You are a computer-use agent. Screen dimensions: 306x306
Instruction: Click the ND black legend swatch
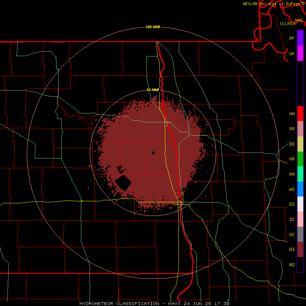(x=300, y=265)
